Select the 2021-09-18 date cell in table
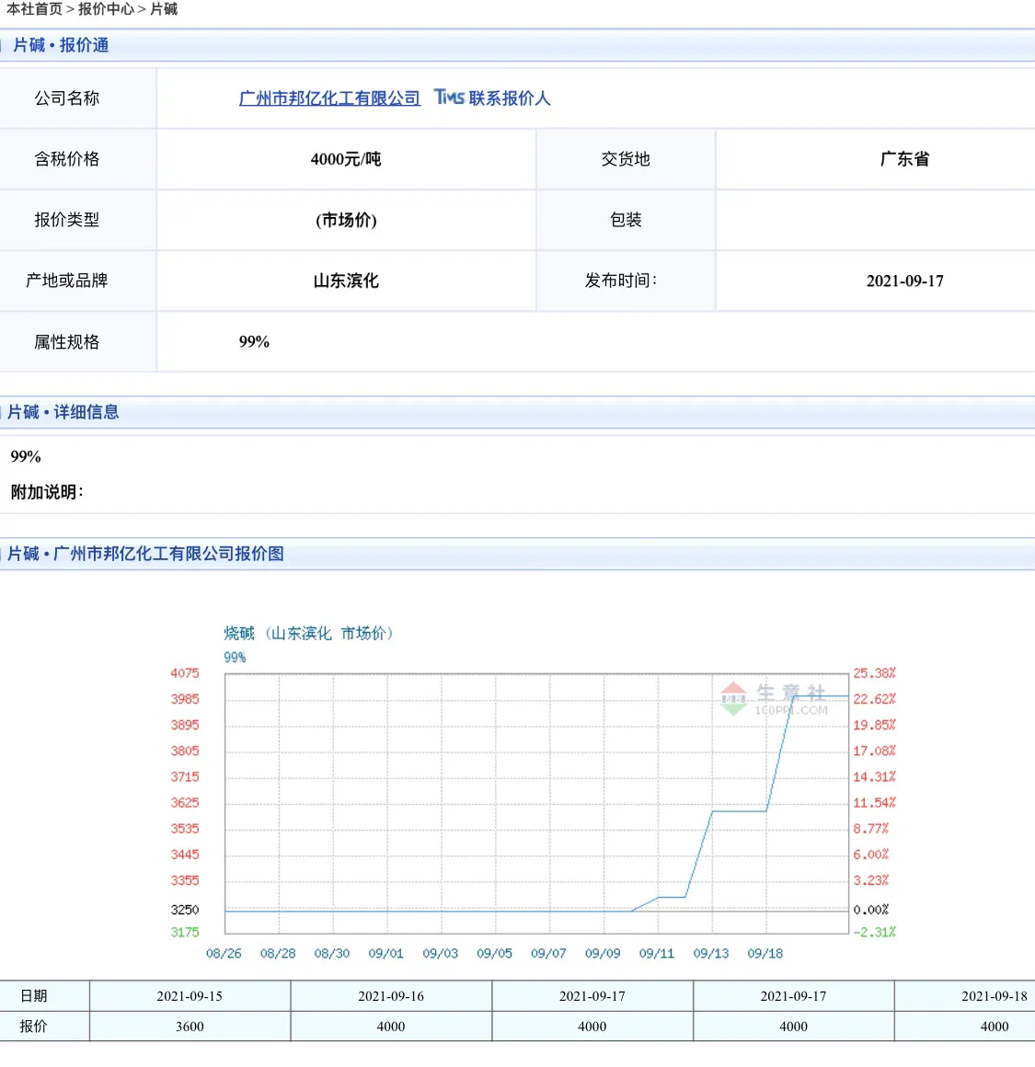 click(994, 996)
